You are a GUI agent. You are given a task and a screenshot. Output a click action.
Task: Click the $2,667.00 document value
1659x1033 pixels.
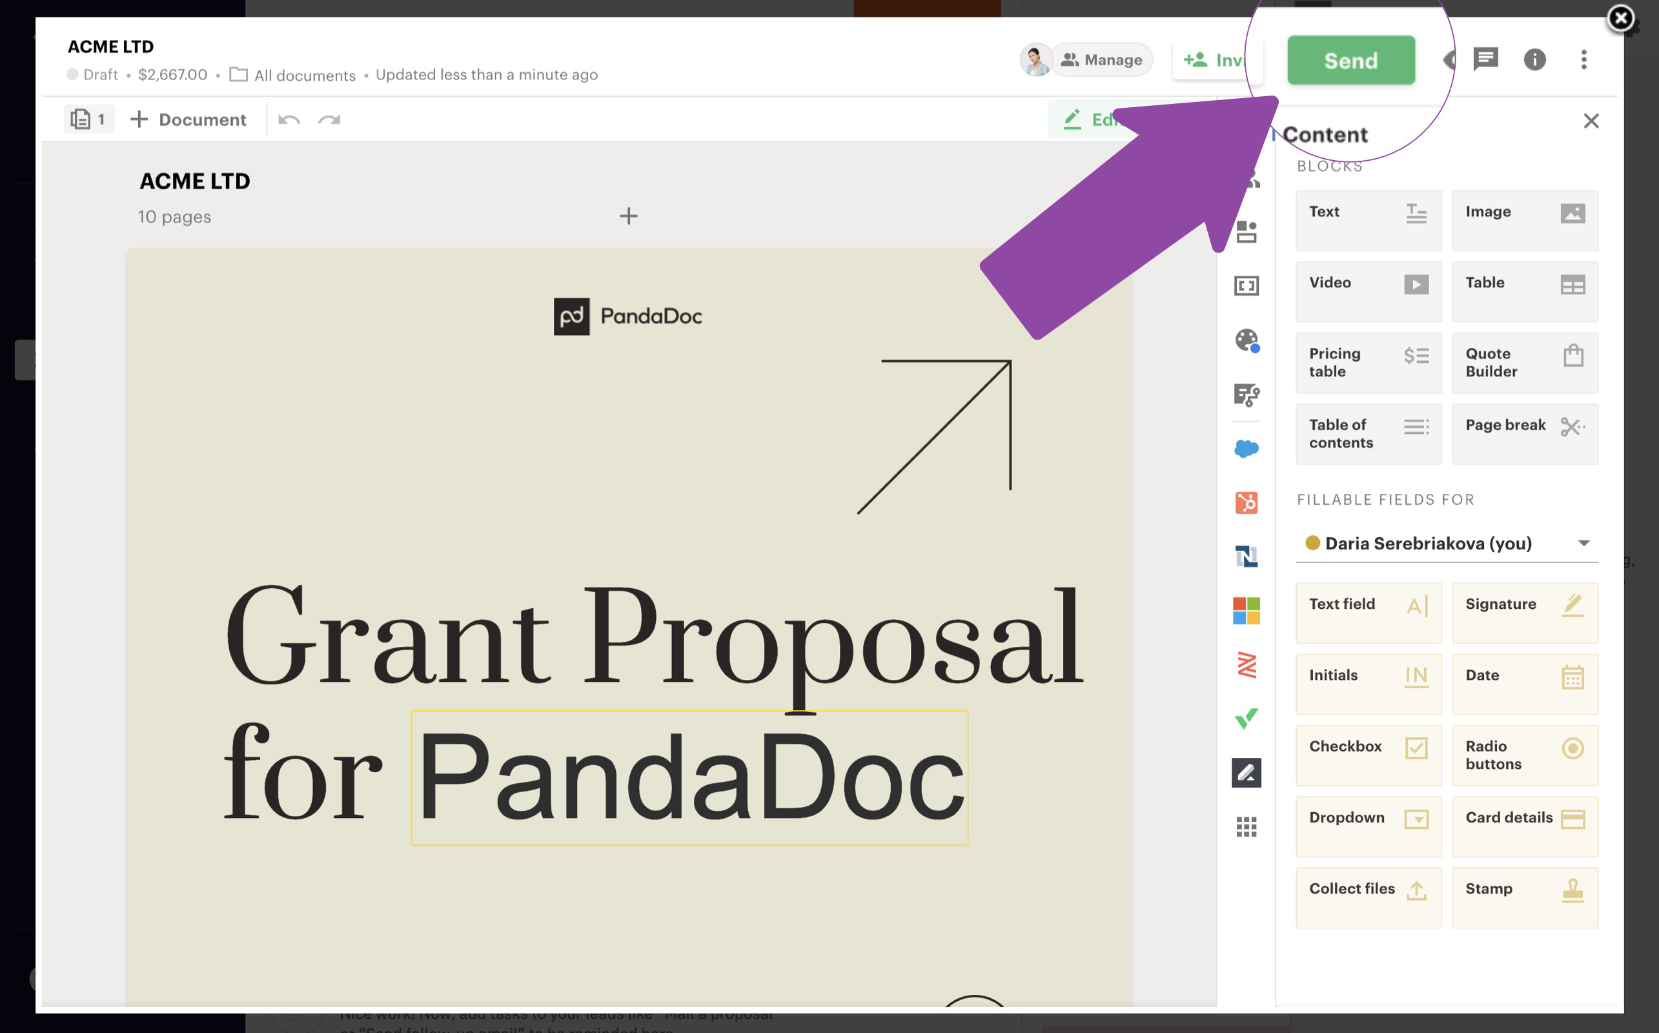173,74
